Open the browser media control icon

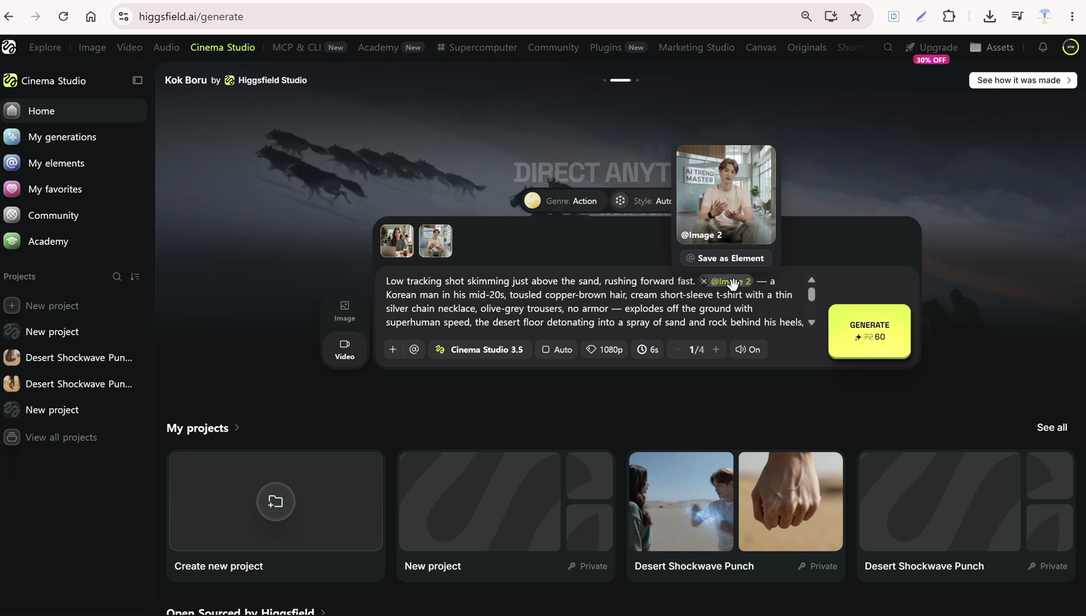click(x=1017, y=16)
